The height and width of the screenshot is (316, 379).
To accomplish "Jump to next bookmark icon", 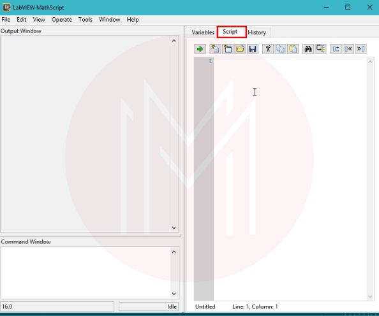I will [361, 49].
